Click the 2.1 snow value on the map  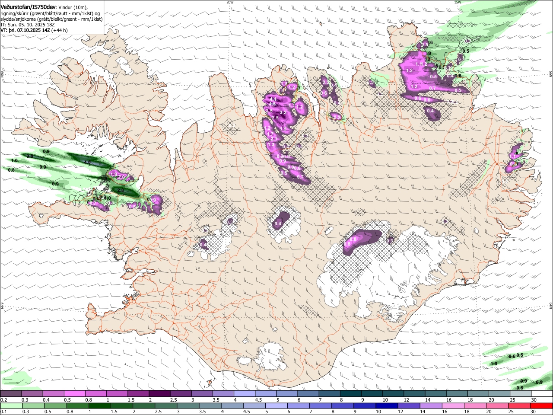(x=274, y=139)
